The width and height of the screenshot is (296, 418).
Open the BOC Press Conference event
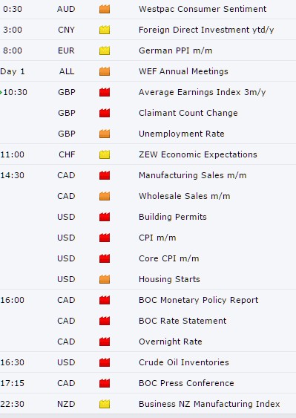(x=186, y=383)
